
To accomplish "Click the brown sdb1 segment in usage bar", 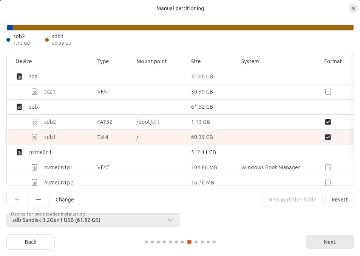I will coord(183,28).
